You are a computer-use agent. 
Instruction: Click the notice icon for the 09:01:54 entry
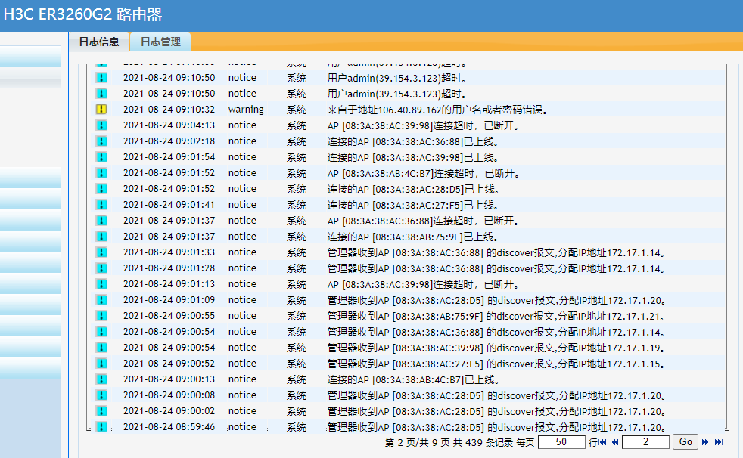pos(101,157)
